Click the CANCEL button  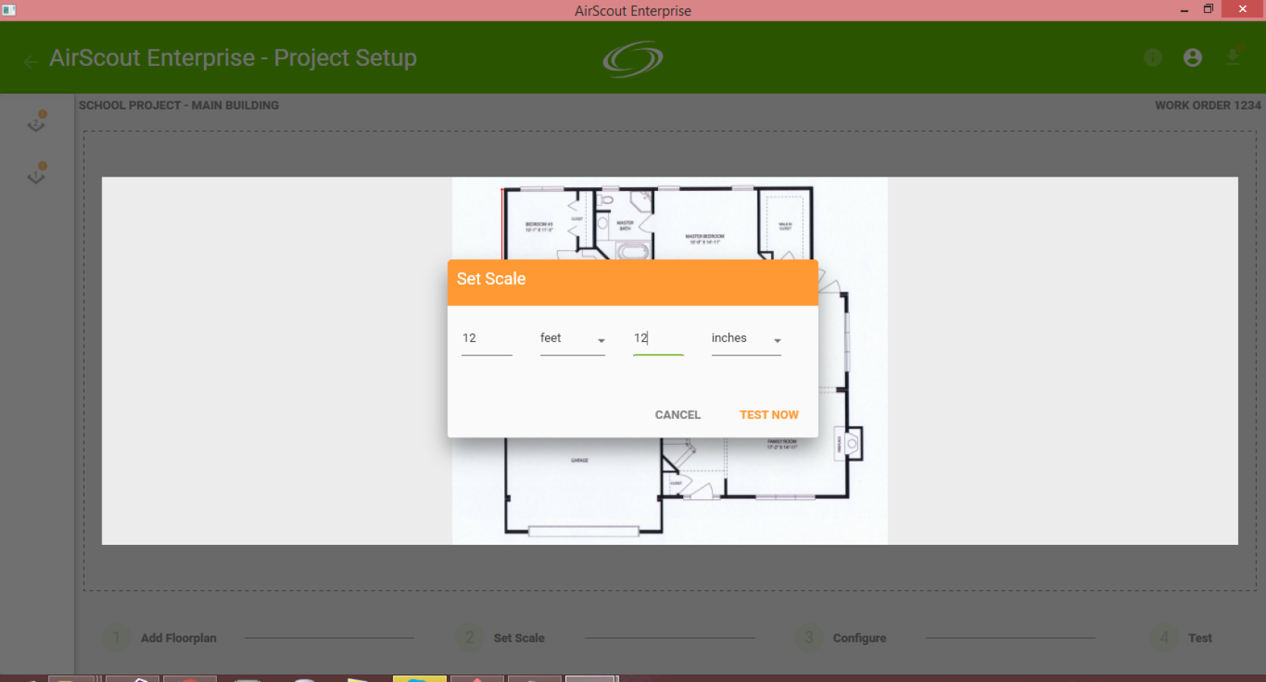(x=678, y=415)
